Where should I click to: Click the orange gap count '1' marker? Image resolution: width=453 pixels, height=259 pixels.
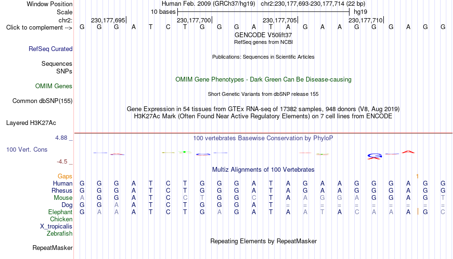point(417,176)
